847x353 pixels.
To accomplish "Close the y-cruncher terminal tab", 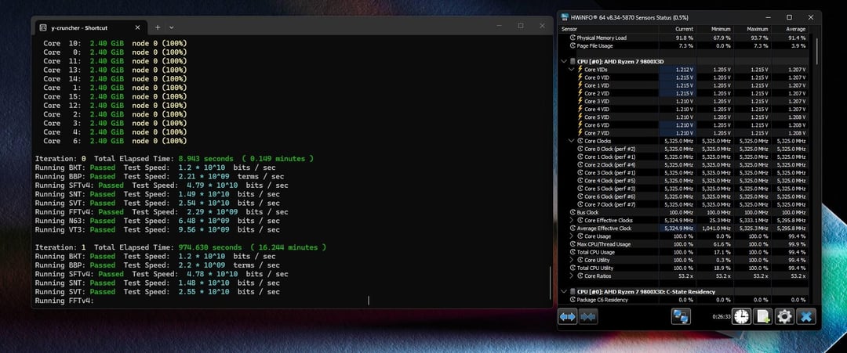I will (x=136, y=27).
